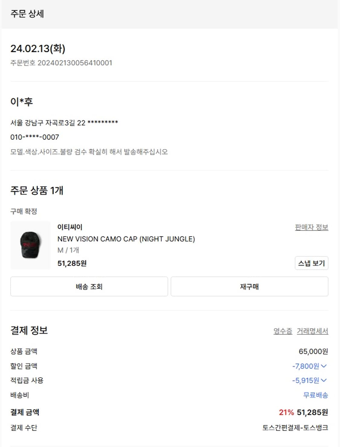Click the 판매자 정보 link
The height and width of the screenshot is (447, 340).
click(x=311, y=227)
